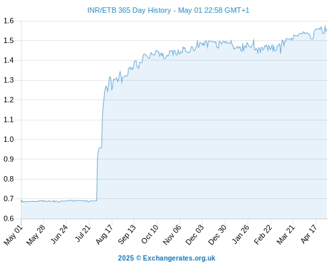Click the 1.6 y-axis value label
Image resolution: width=333 pixels, height=269 pixels.
9,21
